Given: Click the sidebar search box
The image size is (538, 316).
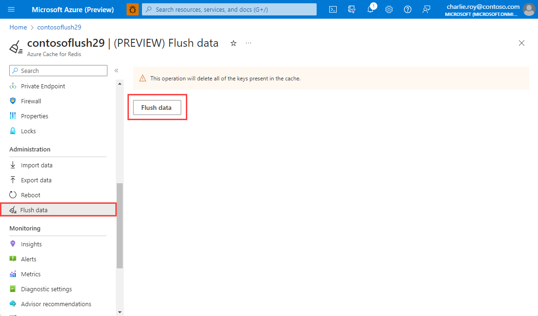Looking at the screenshot, I should 58,70.
